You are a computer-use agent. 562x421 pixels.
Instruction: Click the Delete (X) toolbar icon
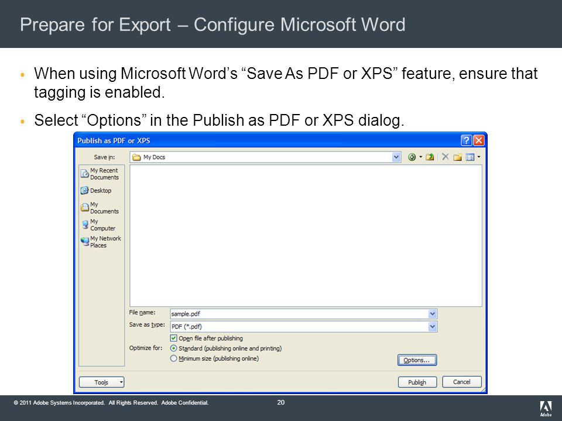(x=446, y=157)
